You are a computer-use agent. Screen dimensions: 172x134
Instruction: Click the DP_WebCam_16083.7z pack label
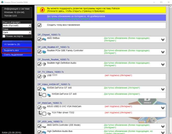tap(50, 103)
